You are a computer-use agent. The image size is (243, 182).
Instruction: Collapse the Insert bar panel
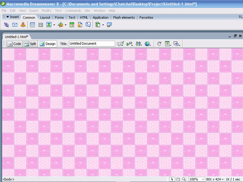pyautogui.click(x=7, y=17)
